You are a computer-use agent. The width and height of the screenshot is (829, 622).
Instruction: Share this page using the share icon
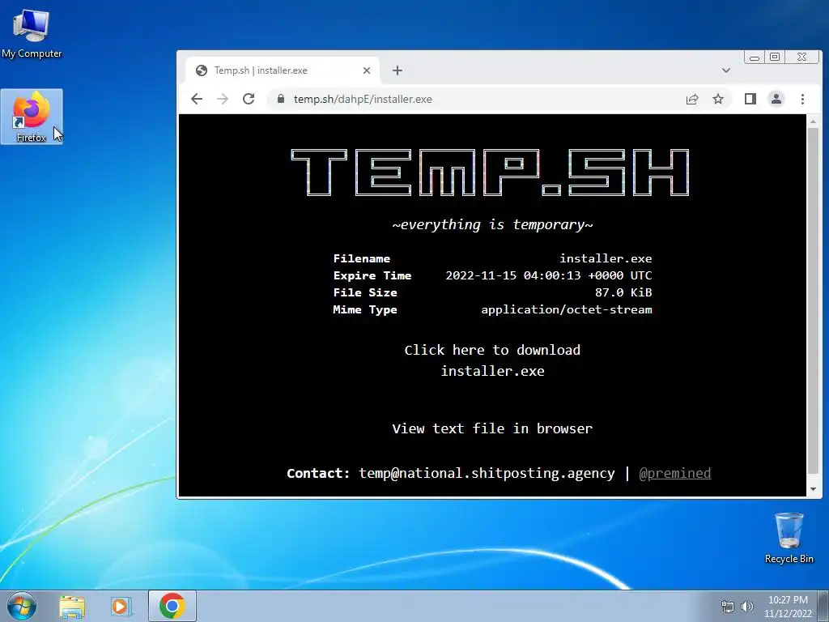click(x=692, y=99)
